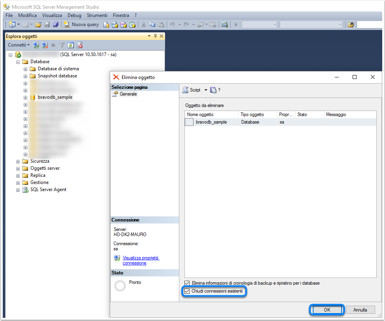
Task: Open 'Visualizza proprietà connessione' link
Action: pos(141,260)
